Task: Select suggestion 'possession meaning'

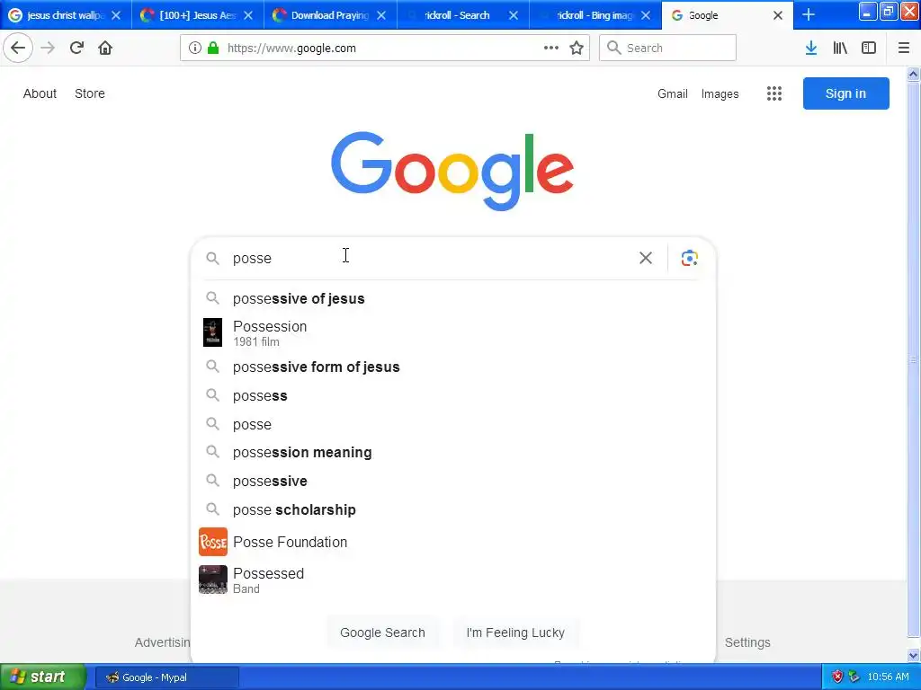Action: (x=453, y=453)
